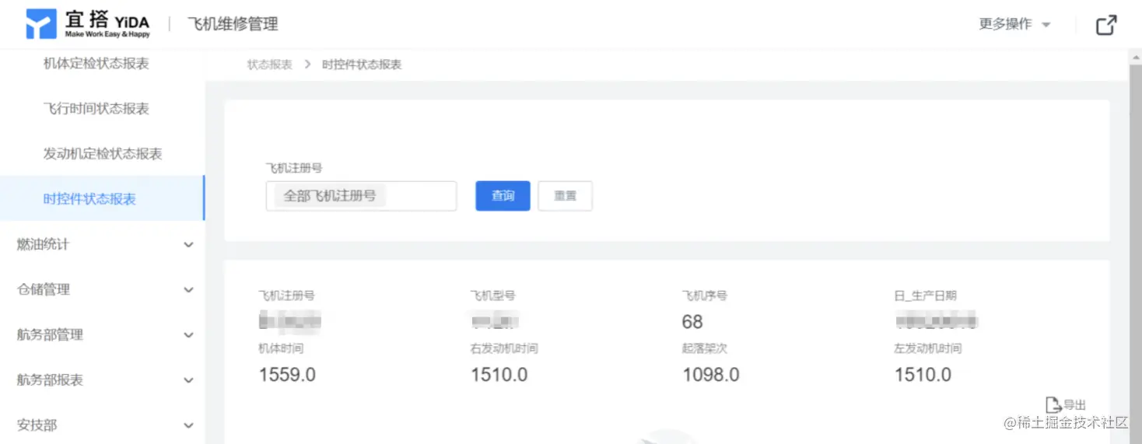This screenshot has height=444, width=1142.
Task: Open 机体定检状态报表 in sidebar
Action: point(96,64)
